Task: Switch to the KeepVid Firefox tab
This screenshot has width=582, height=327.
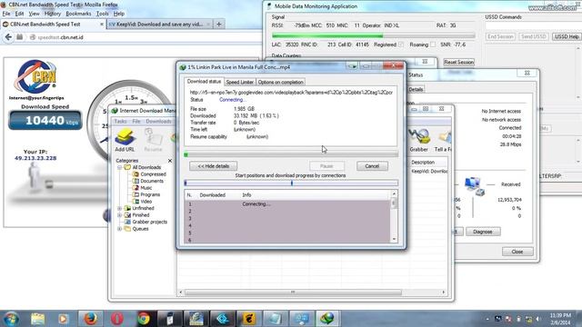Action: [159, 25]
